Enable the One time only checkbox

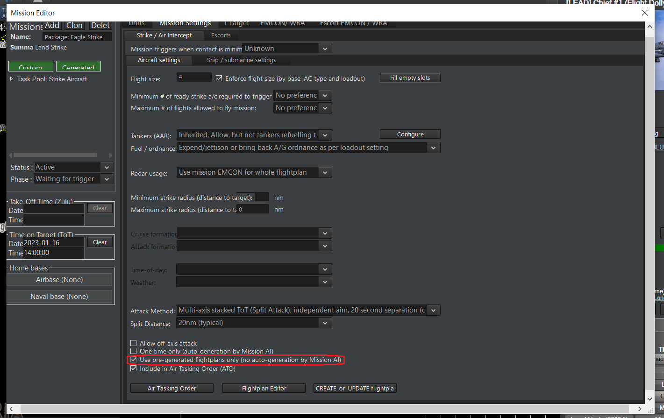[134, 351]
